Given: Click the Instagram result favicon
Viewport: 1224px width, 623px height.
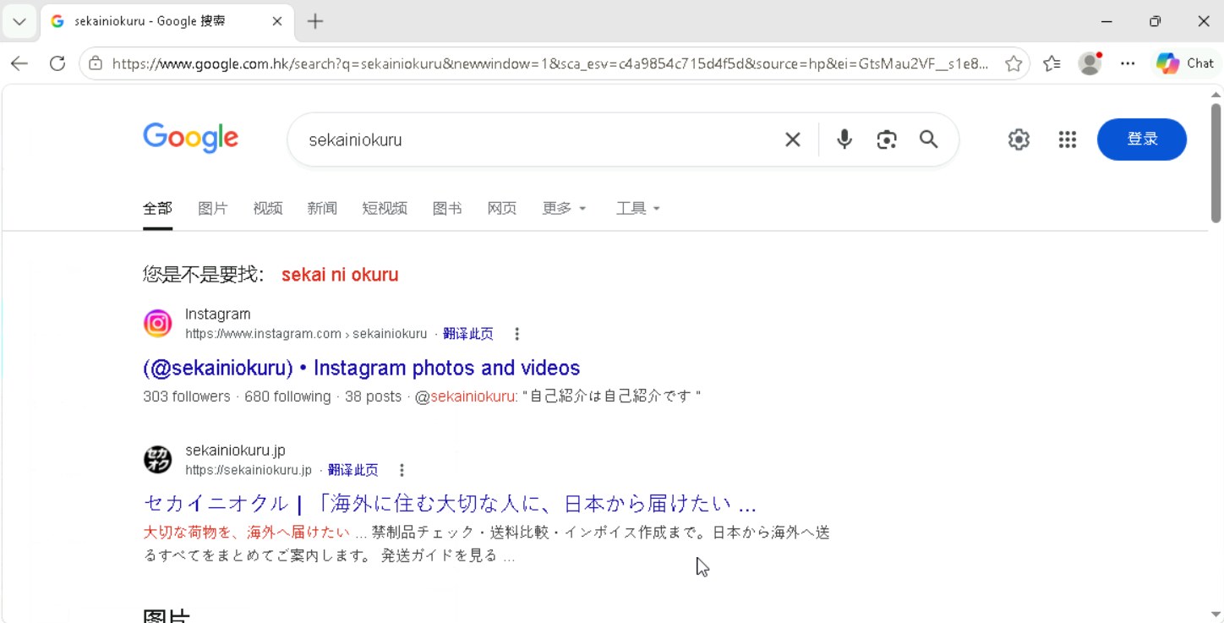Looking at the screenshot, I should click(157, 324).
